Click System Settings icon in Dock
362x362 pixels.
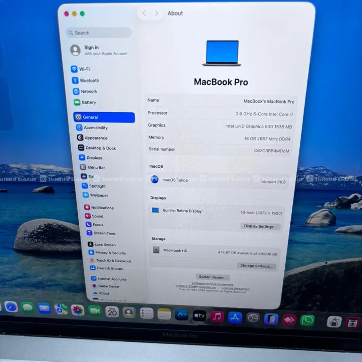[x=253, y=318]
